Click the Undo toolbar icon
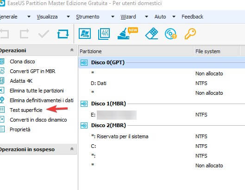This screenshot has width=245, height=190. (5, 34)
